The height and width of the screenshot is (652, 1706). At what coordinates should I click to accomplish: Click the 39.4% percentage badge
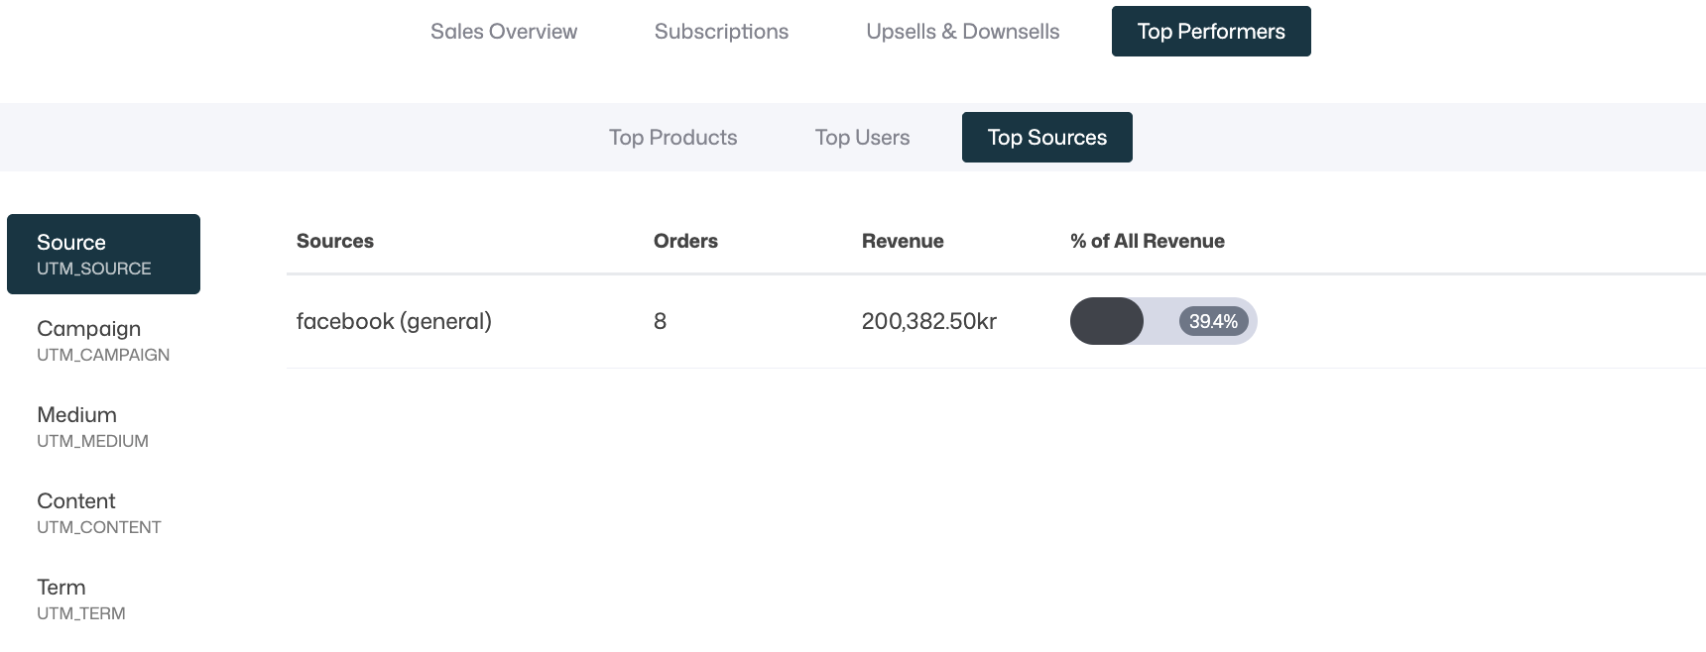[1213, 321]
